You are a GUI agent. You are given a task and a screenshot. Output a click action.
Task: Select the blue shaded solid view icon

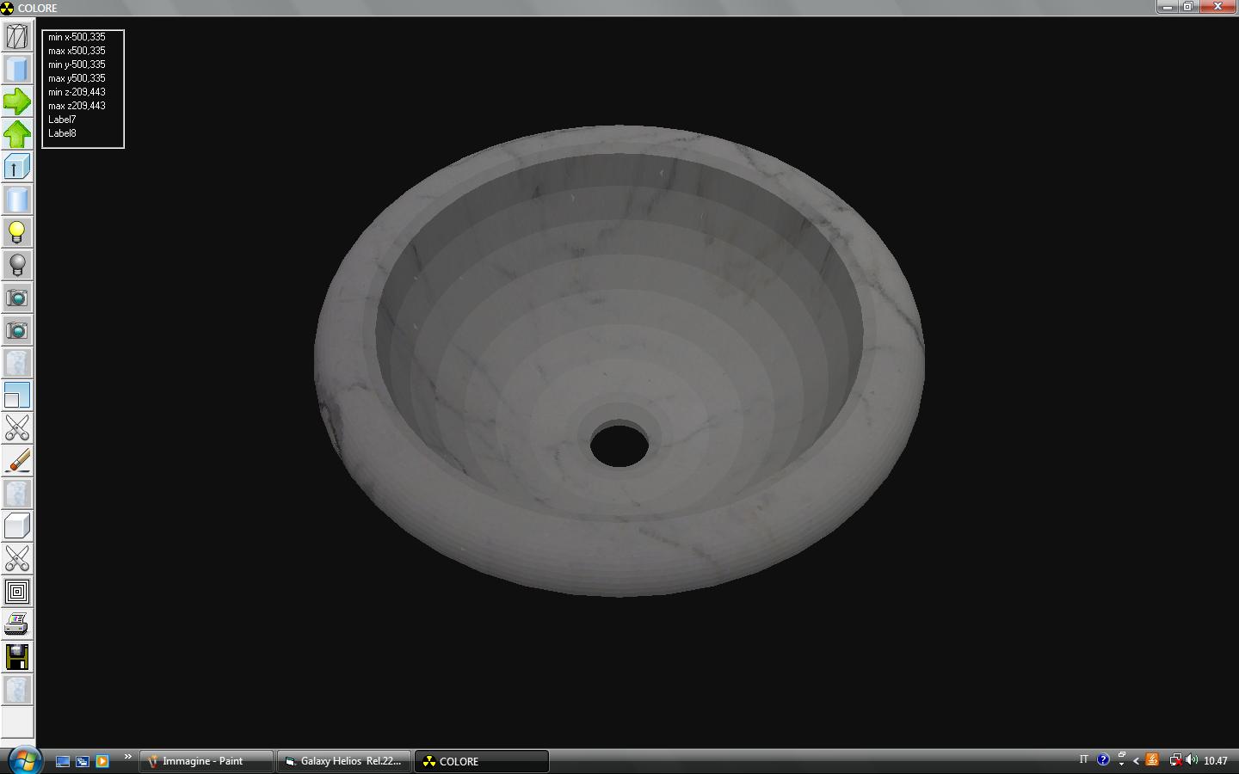coord(17,69)
